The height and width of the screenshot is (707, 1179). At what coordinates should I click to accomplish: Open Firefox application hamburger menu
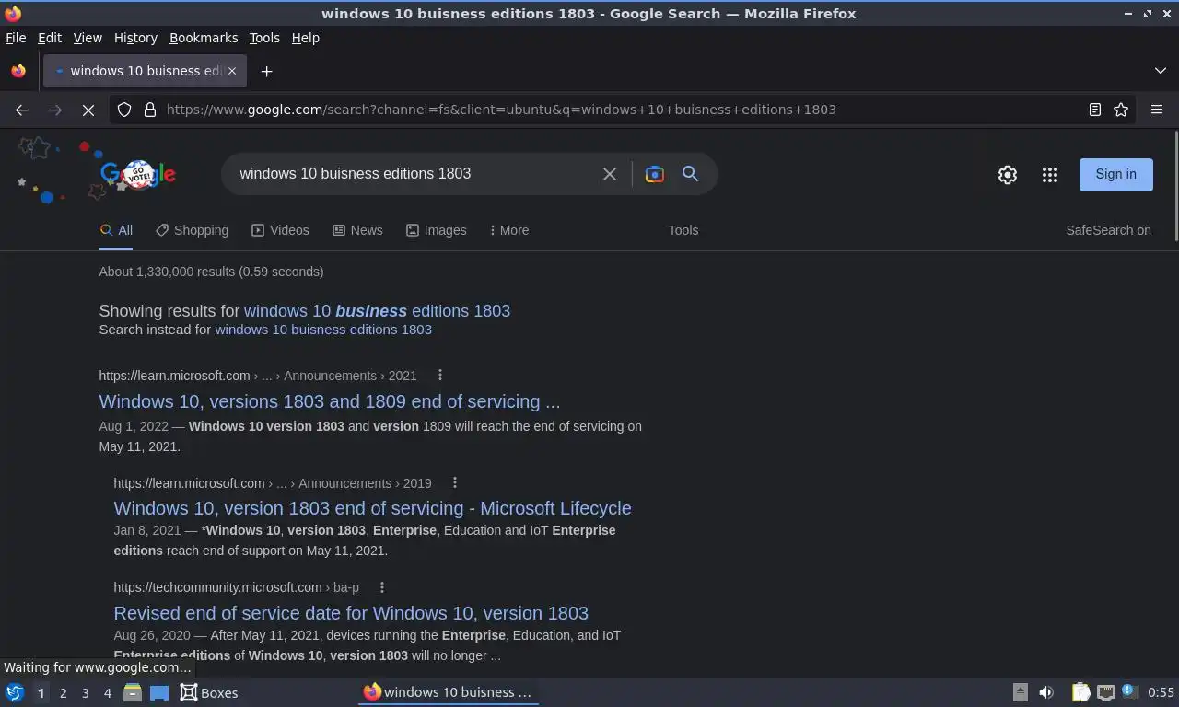click(1157, 110)
